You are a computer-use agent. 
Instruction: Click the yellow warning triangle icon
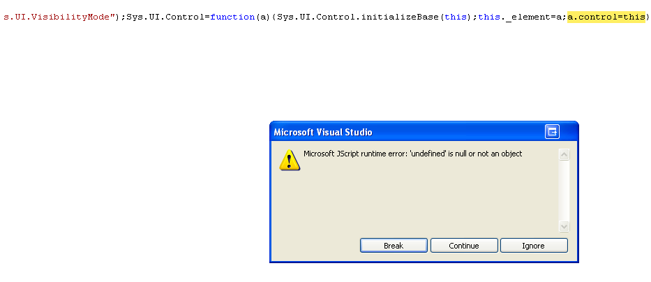tap(290, 161)
